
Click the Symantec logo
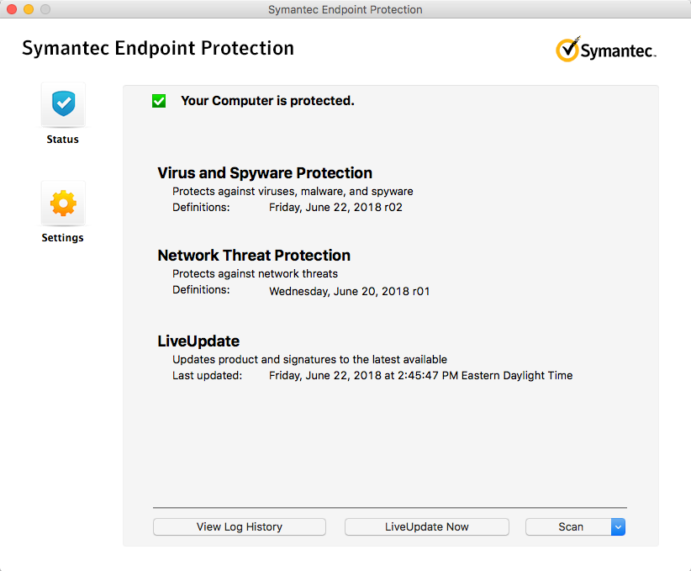click(605, 50)
